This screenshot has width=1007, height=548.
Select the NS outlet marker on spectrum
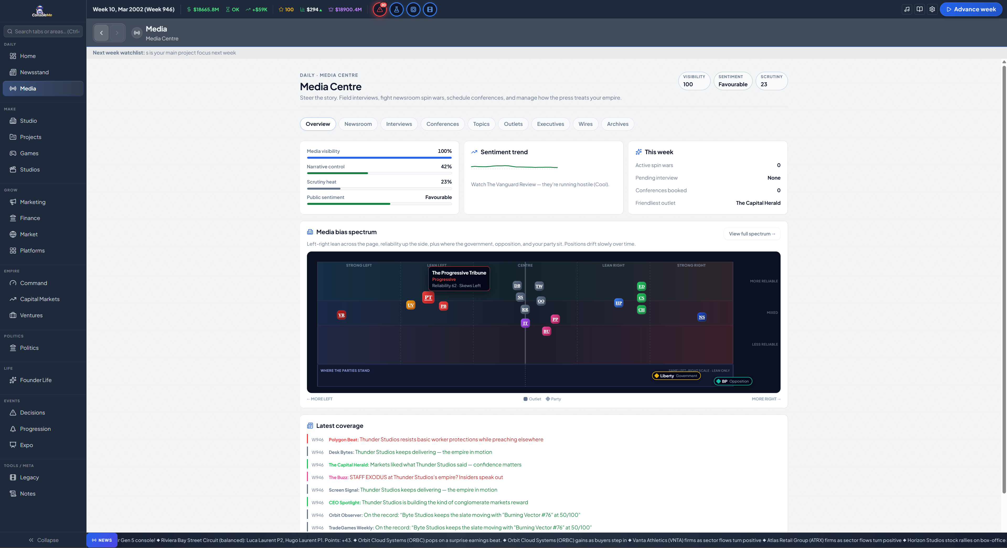(x=702, y=317)
